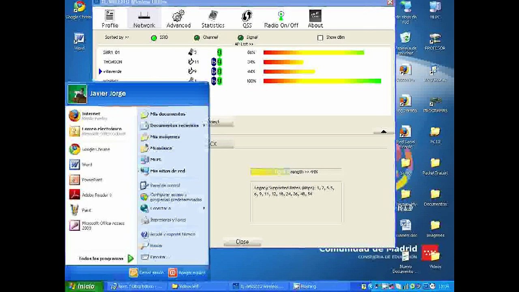519x292 pixels.
Task: Open the Ejecutar dialog
Action: pyautogui.click(x=173, y=257)
